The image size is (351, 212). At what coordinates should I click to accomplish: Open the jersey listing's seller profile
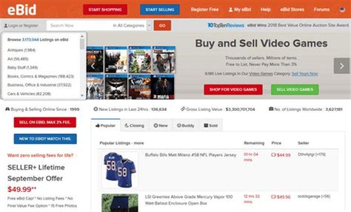312,155
